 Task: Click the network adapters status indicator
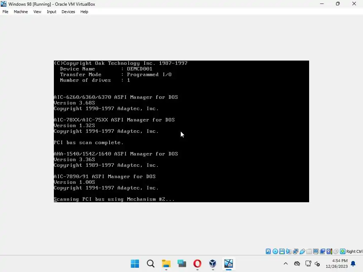(295, 251)
